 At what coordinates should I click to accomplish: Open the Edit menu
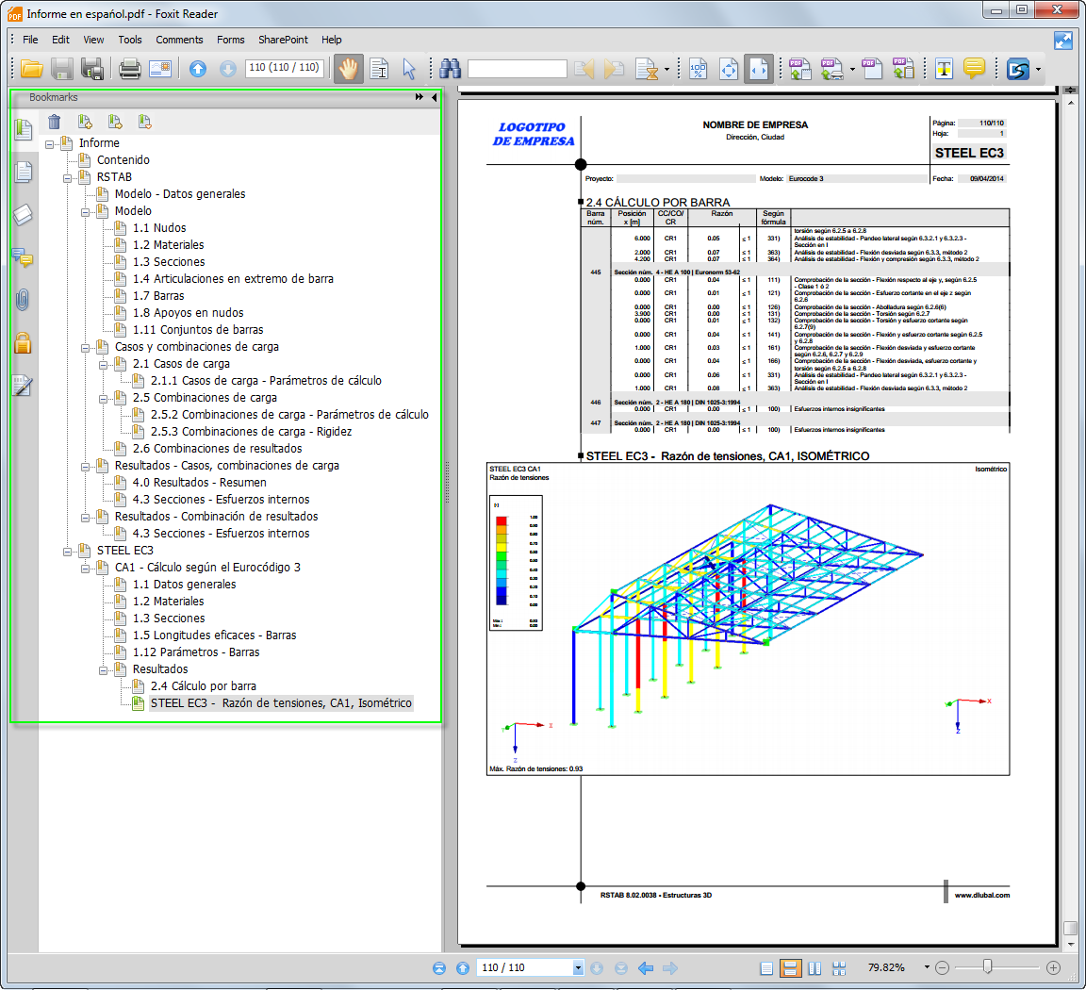click(x=61, y=40)
